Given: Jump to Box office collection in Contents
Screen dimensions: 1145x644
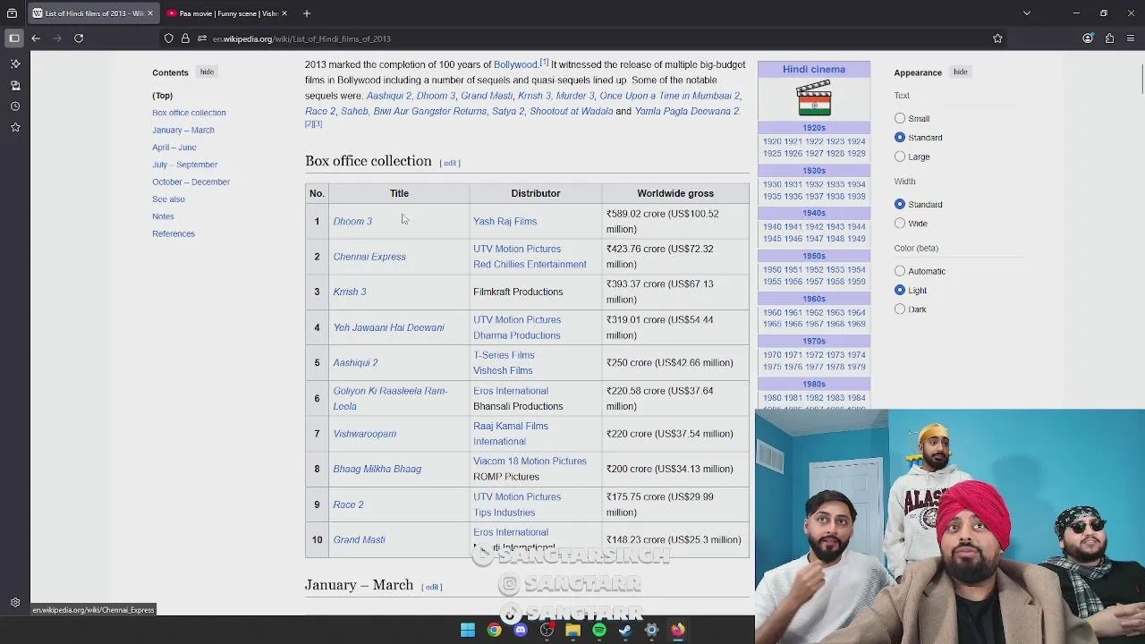Looking at the screenshot, I should tap(189, 113).
